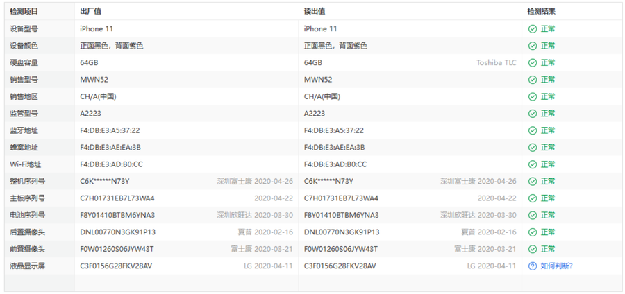Click LG 2020-04-11 in read column

click(x=492, y=266)
